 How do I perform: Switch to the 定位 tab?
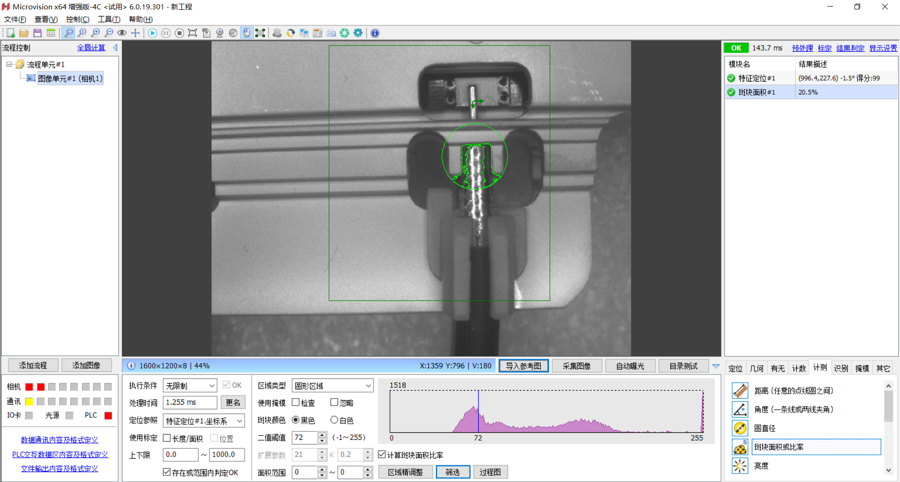(735, 368)
